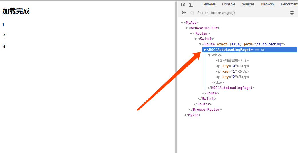Switch to the Console tab
This screenshot has width=298, height=153.
[229, 4]
